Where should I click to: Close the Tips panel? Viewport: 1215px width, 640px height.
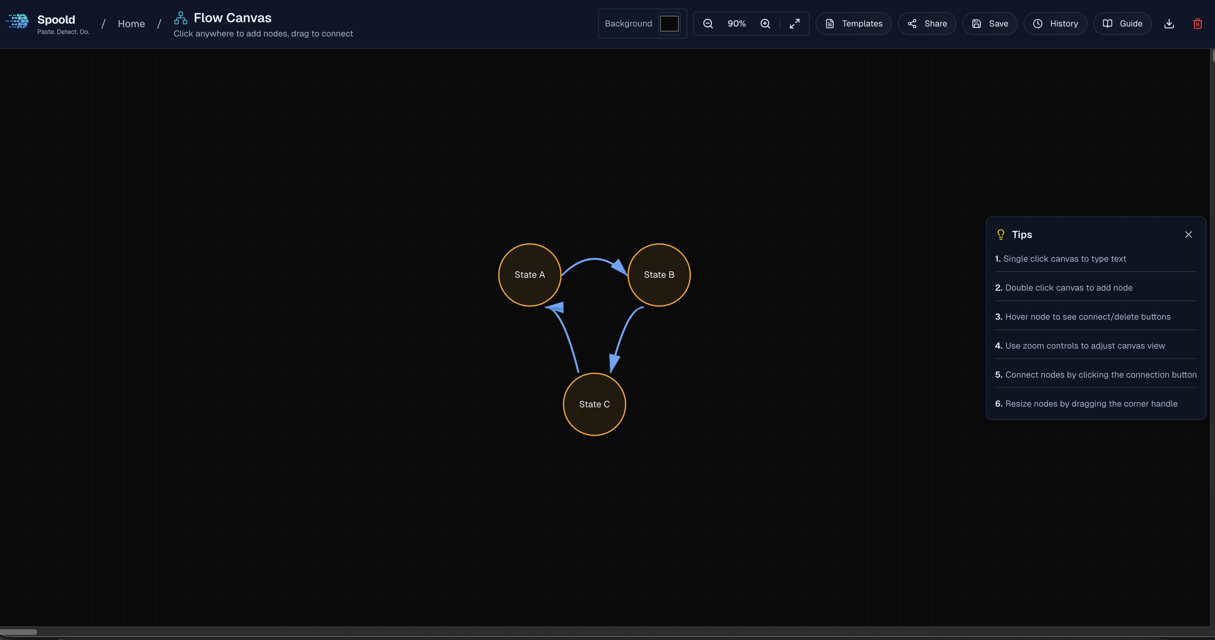point(1188,234)
